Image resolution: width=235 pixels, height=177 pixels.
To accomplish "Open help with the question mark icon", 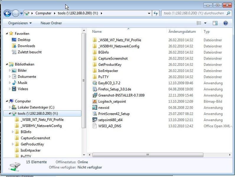I will pyautogui.click(x=226, y=23).
